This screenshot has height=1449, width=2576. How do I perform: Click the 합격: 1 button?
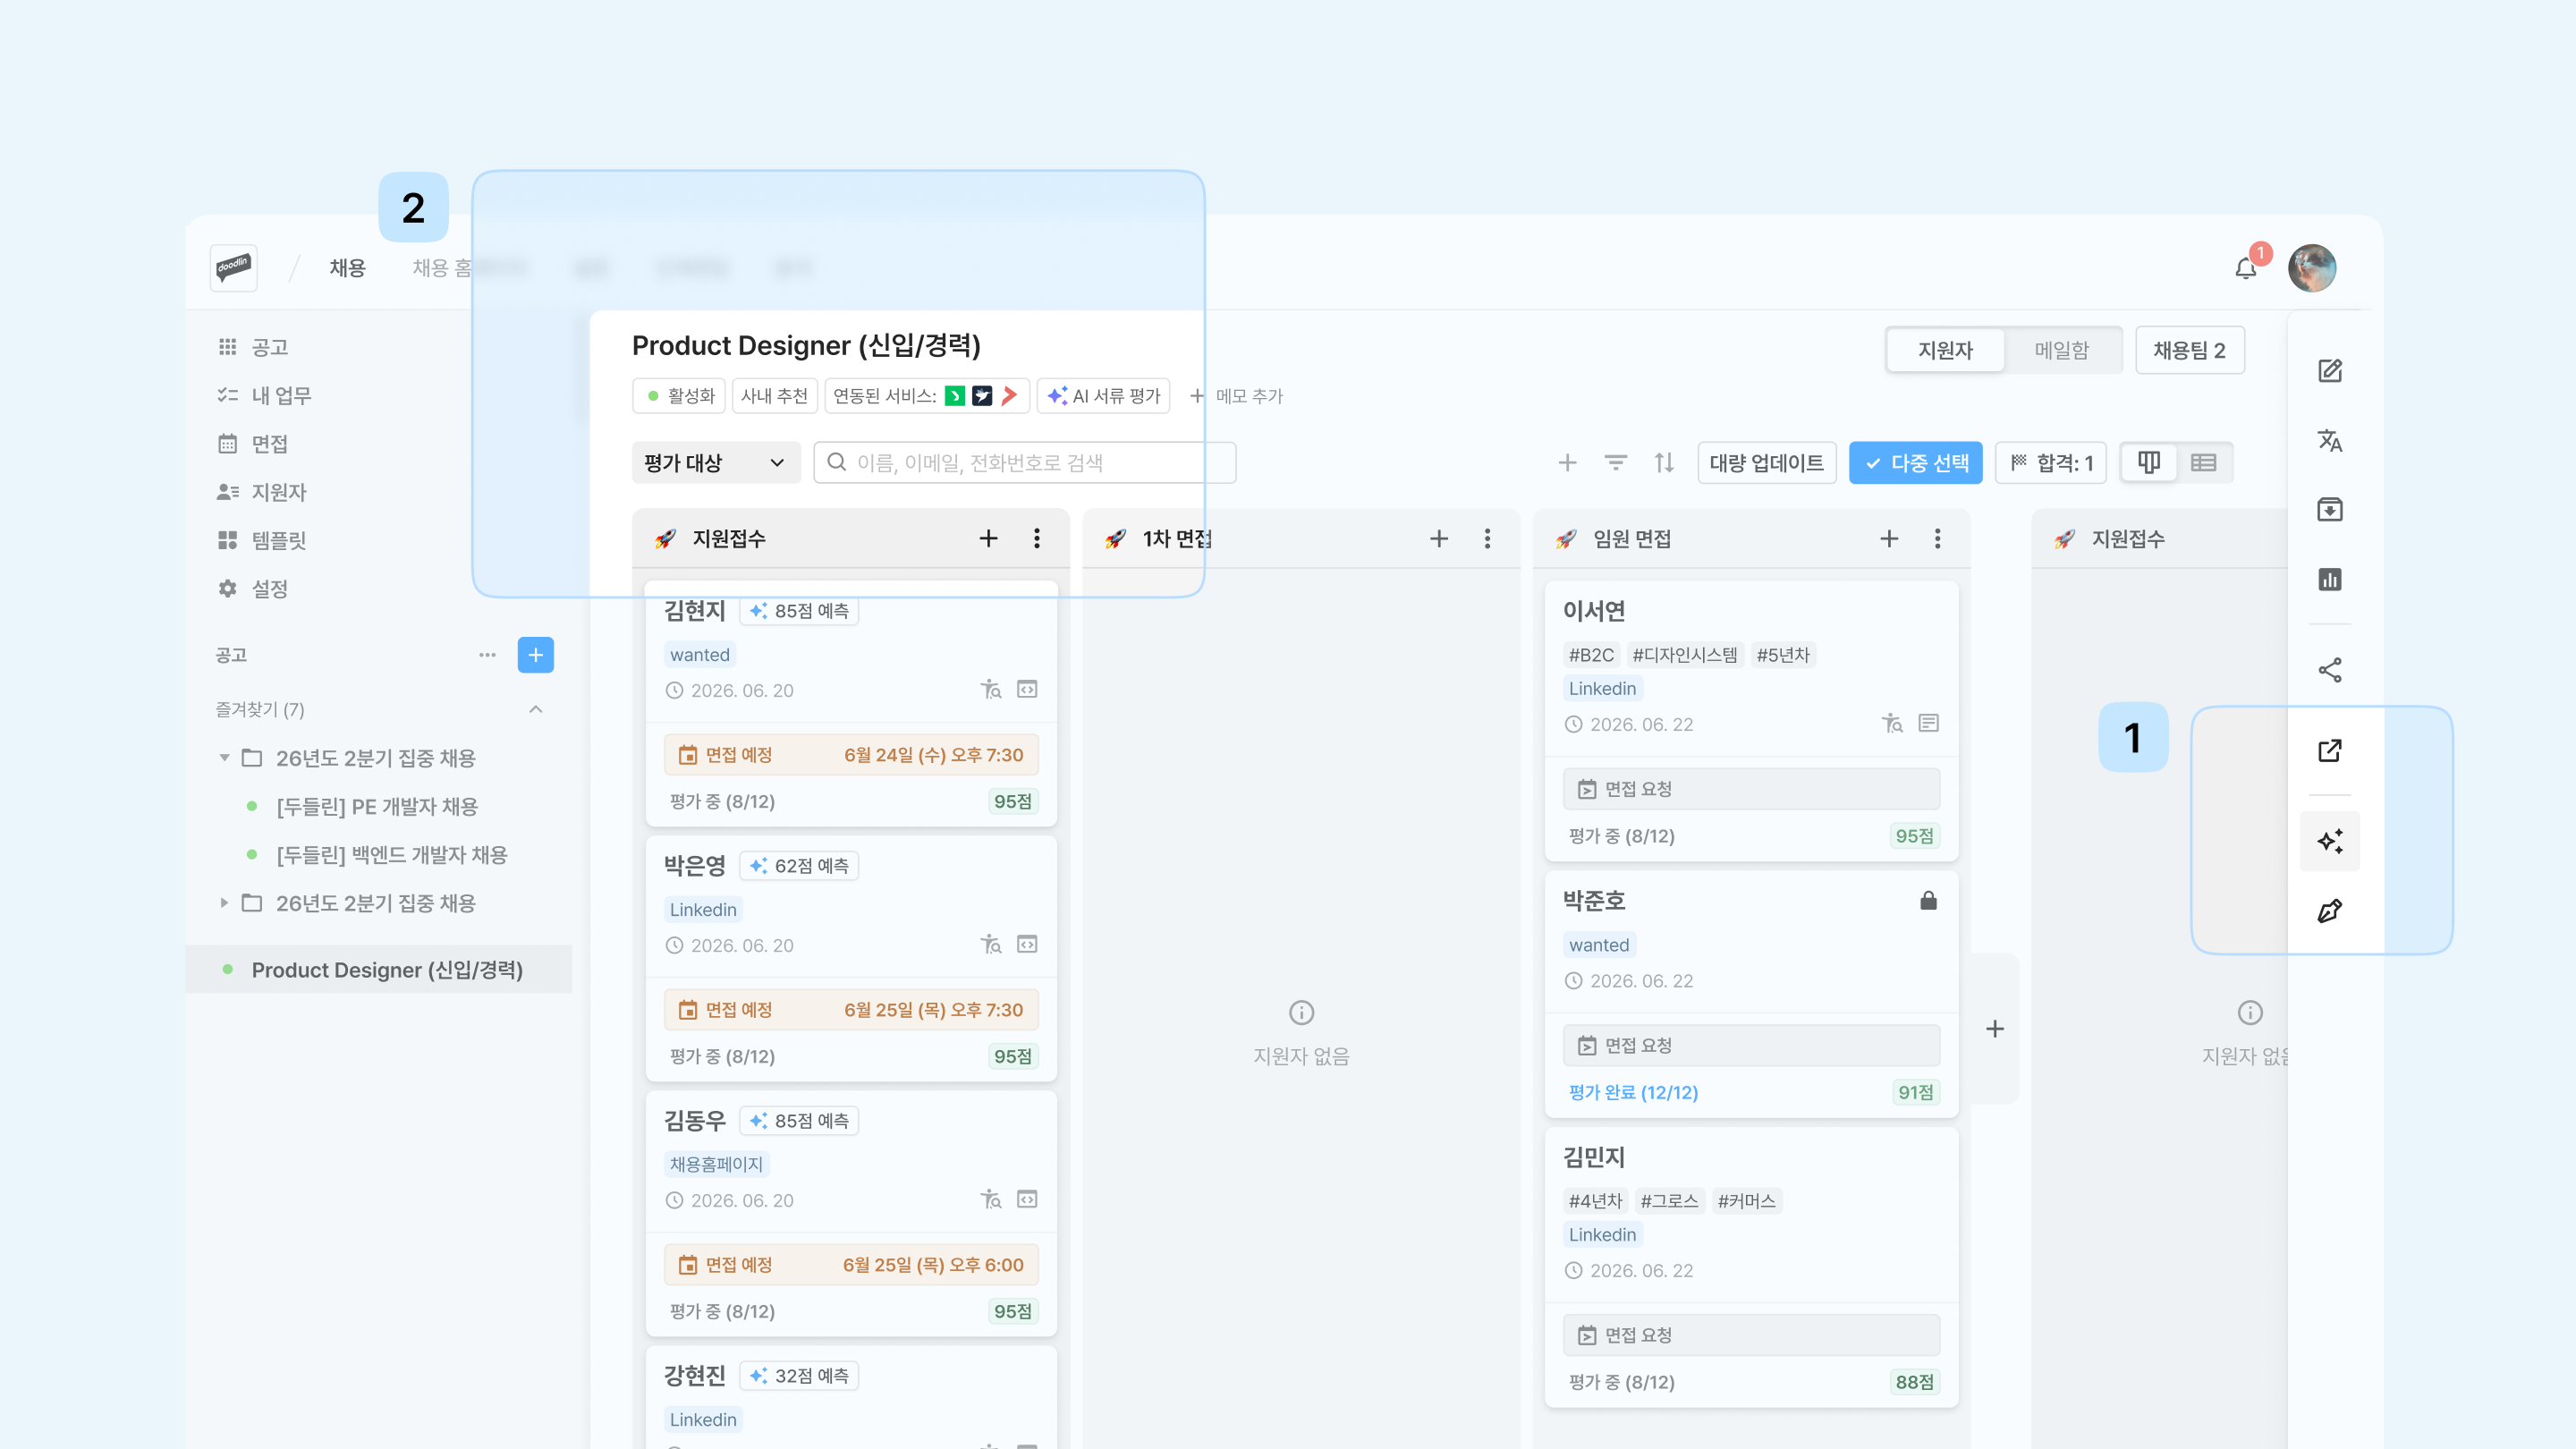click(x=2051, y=463)
